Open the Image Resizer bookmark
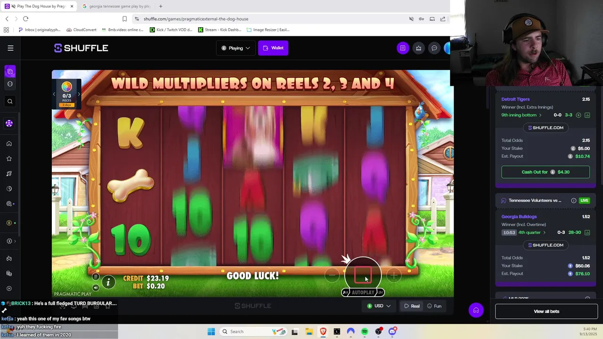Viewport: 603px width, 339px height. (x=268, y=30)
